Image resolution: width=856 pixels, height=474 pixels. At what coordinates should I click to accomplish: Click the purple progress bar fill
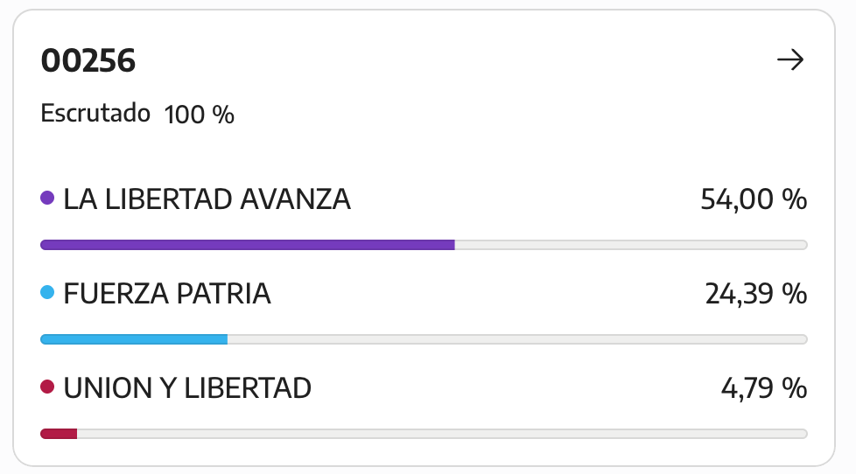248,245
